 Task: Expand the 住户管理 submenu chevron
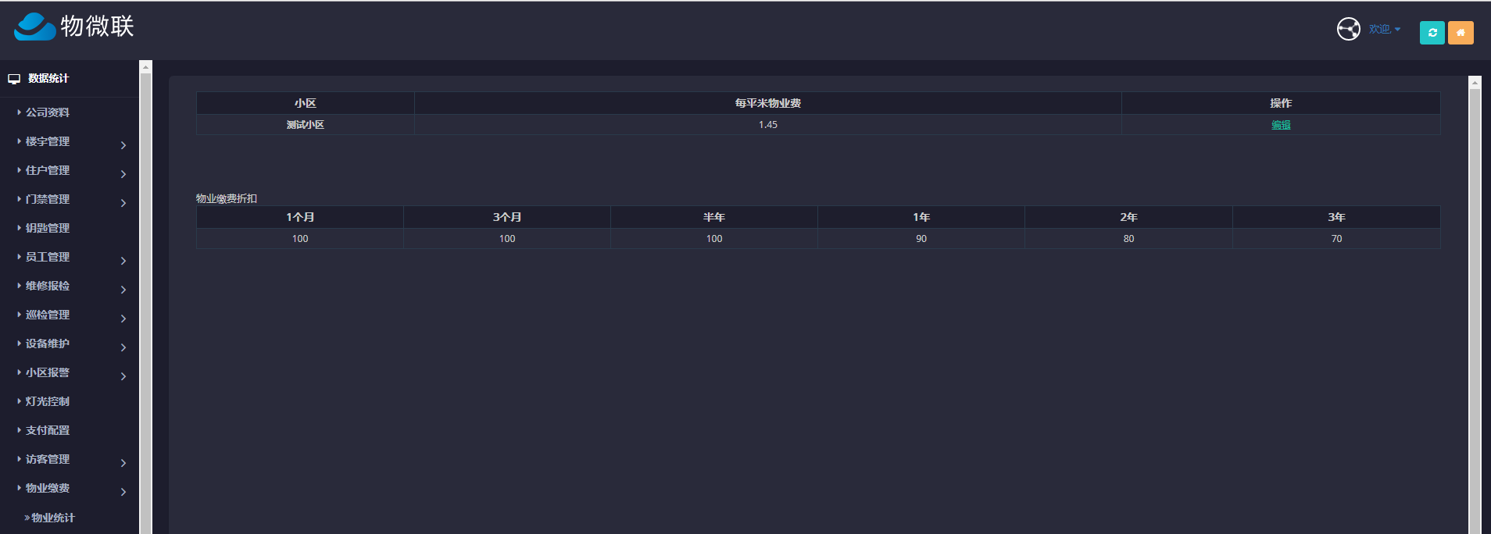(123, 174)
